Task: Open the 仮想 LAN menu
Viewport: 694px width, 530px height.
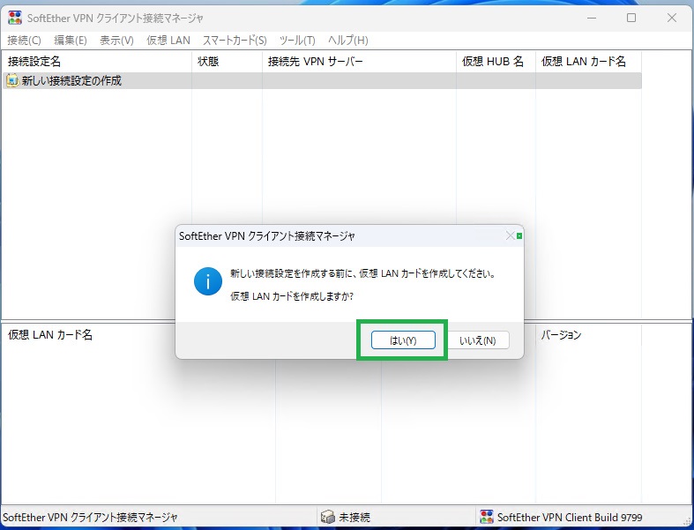Action: point(168,41)
